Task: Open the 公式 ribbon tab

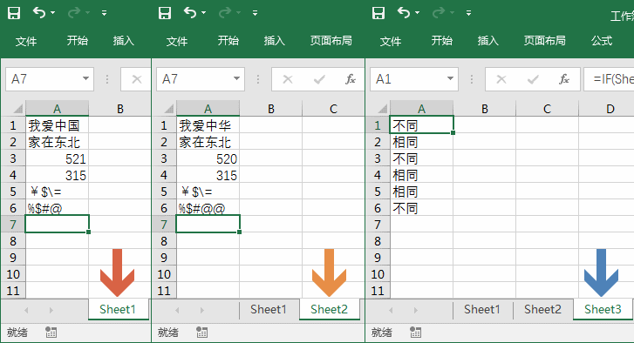Action: (601, 41)
